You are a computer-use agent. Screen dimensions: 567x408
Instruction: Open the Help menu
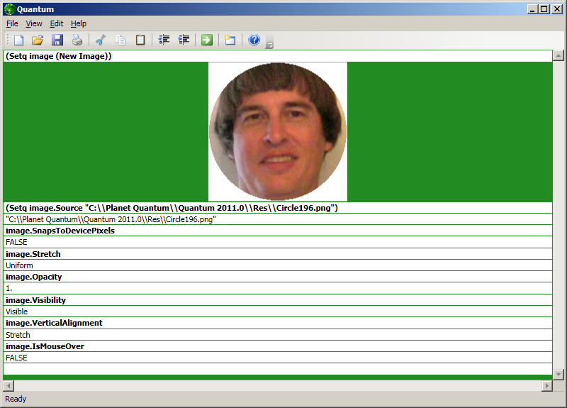coord(79,23)
